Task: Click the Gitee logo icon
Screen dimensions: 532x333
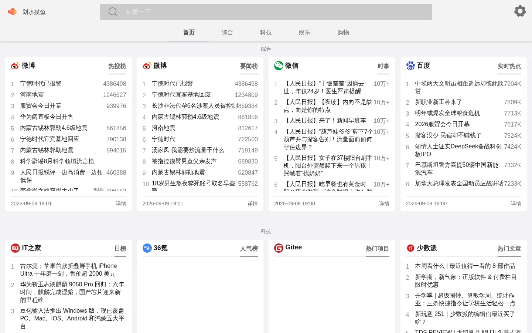Action: 279,248
